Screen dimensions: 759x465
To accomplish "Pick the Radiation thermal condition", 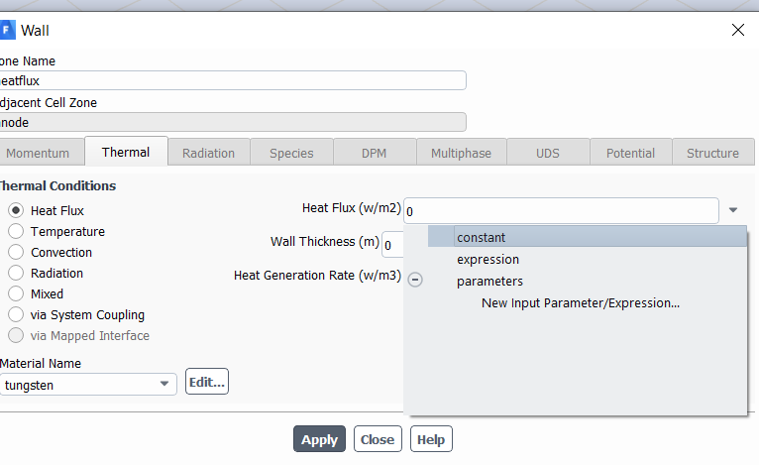I will coord(16,273).
